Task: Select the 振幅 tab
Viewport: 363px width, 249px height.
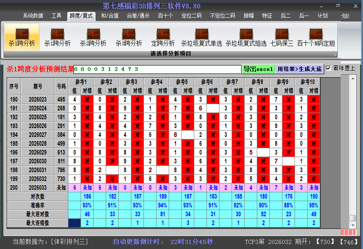Action: click(249, 16)
